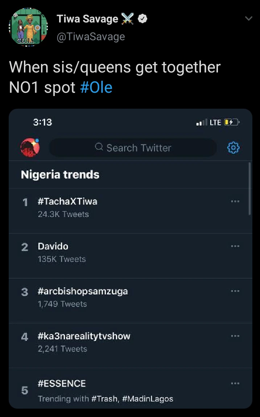Open the settings gear in trends
Image resolution: width=260 pixels, height=417 pixels.
click(x=233, y=148)
